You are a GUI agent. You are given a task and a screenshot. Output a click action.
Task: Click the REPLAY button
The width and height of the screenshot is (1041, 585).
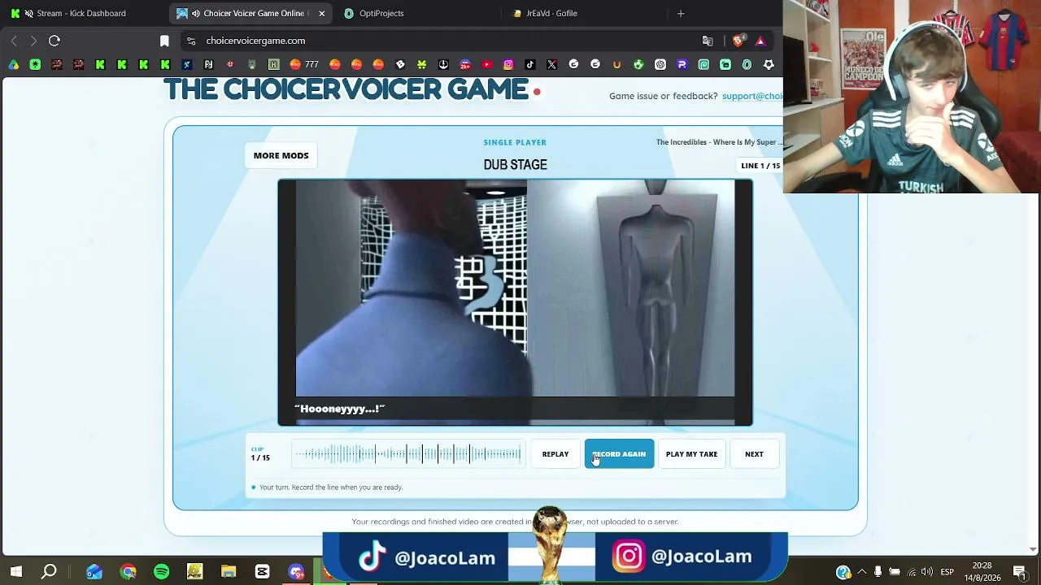pos(555,454)
